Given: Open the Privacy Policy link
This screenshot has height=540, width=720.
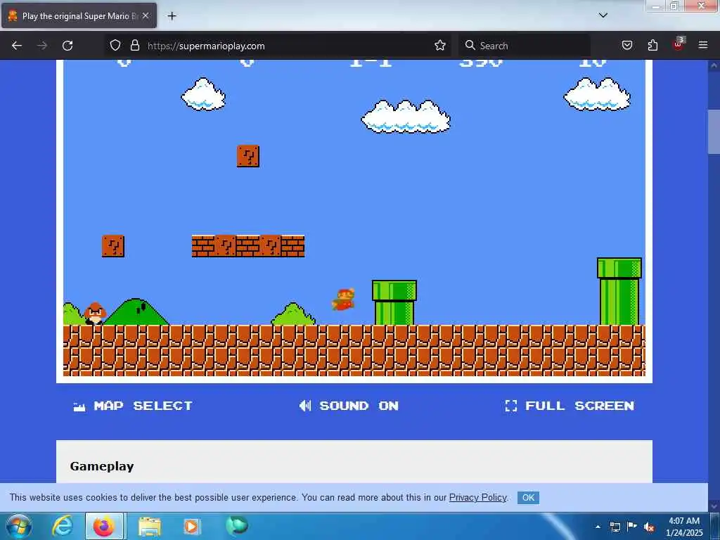Looking at the screenshot, I should (477, 497).
